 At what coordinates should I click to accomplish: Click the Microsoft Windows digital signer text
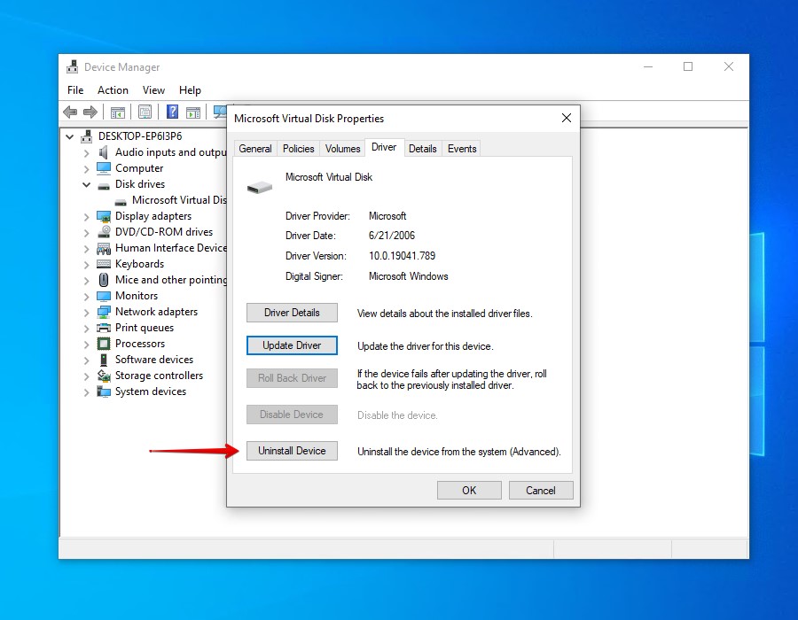click(408, 276)
